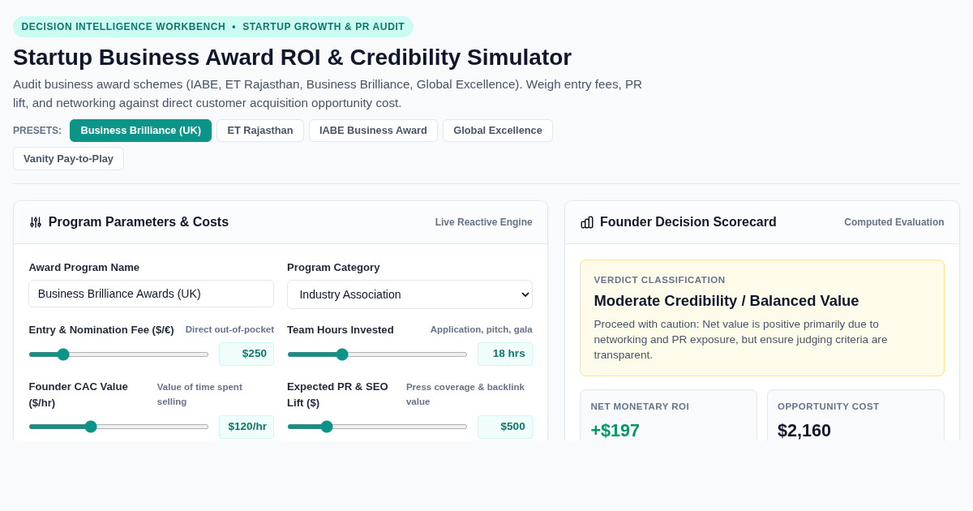Click the sliders icon beside Program Parameters
The height and width of the screenshot is (511, 973).
(36, 222)
